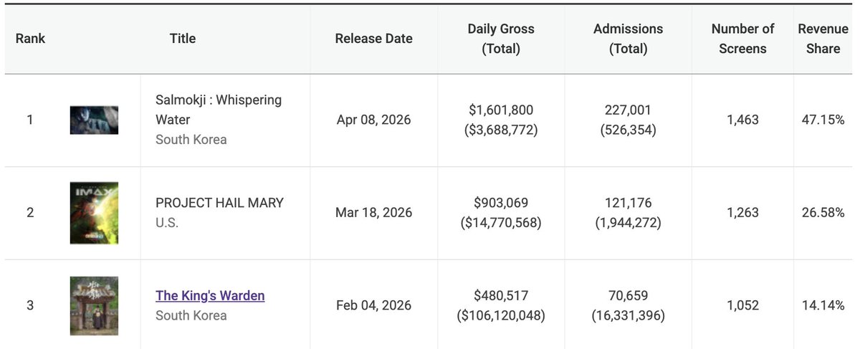This screenshot has height=349, width=860.
Task: Click the Project Hail Mary poster thumbnail
Action: (94, 213)
